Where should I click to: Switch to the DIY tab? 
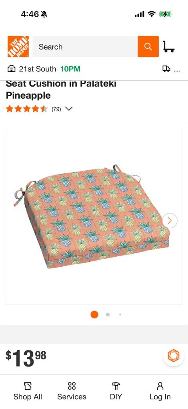coord(116,391)
